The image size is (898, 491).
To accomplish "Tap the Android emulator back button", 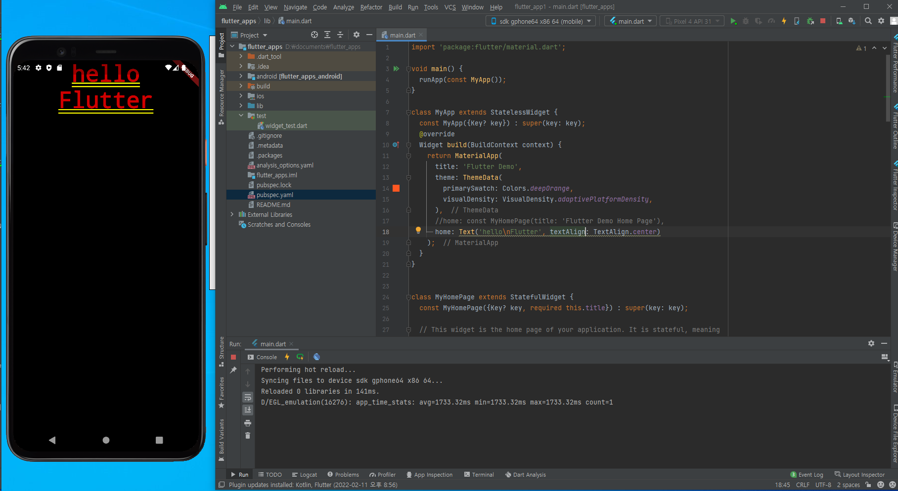I will pyautogui.click(x=52, y=440).
